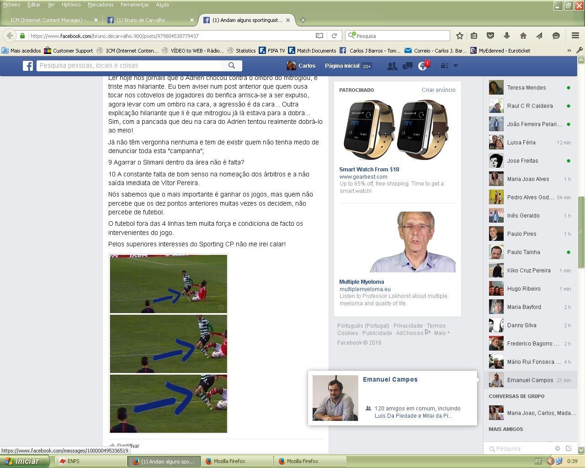Click the Criar anúncio link
The height and width of the screenshot is (468, 585).
click(438, 90)
